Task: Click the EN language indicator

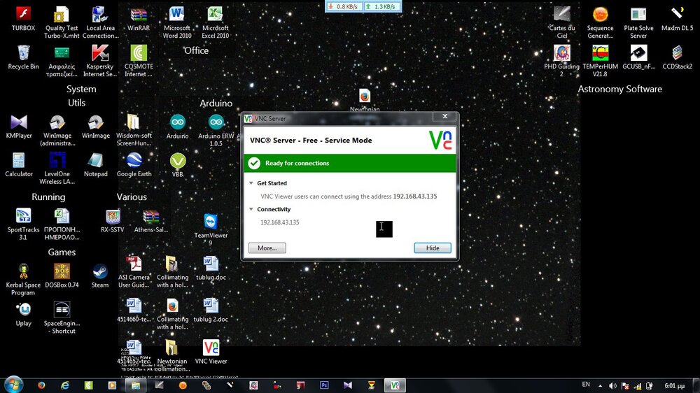Action: tap(586, 385)
